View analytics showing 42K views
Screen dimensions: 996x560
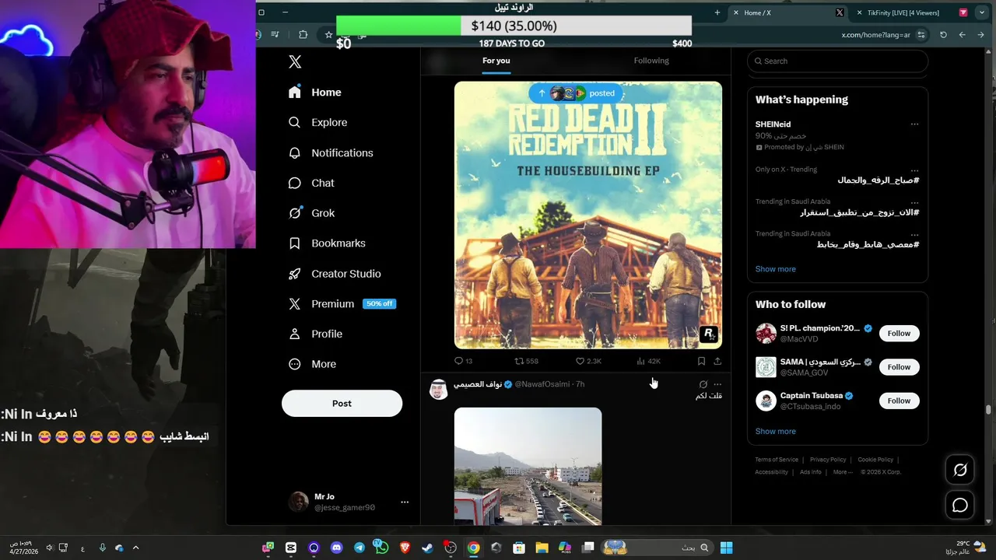pos(648,361)
